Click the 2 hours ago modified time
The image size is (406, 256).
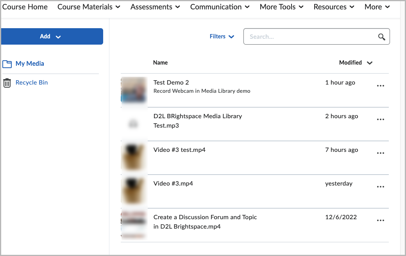click(342, 116)
